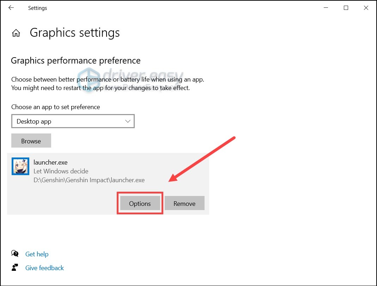Minimize the Settings window
The height and width of the screenshot is (286, 377).
click(x=326, y=7)
